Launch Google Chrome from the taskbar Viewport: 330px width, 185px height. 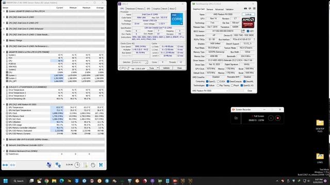click(46, 181)
